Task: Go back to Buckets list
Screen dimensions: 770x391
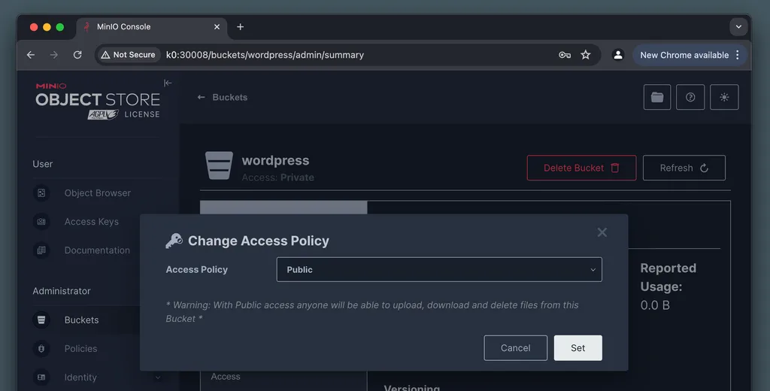Action: [223, 97]
